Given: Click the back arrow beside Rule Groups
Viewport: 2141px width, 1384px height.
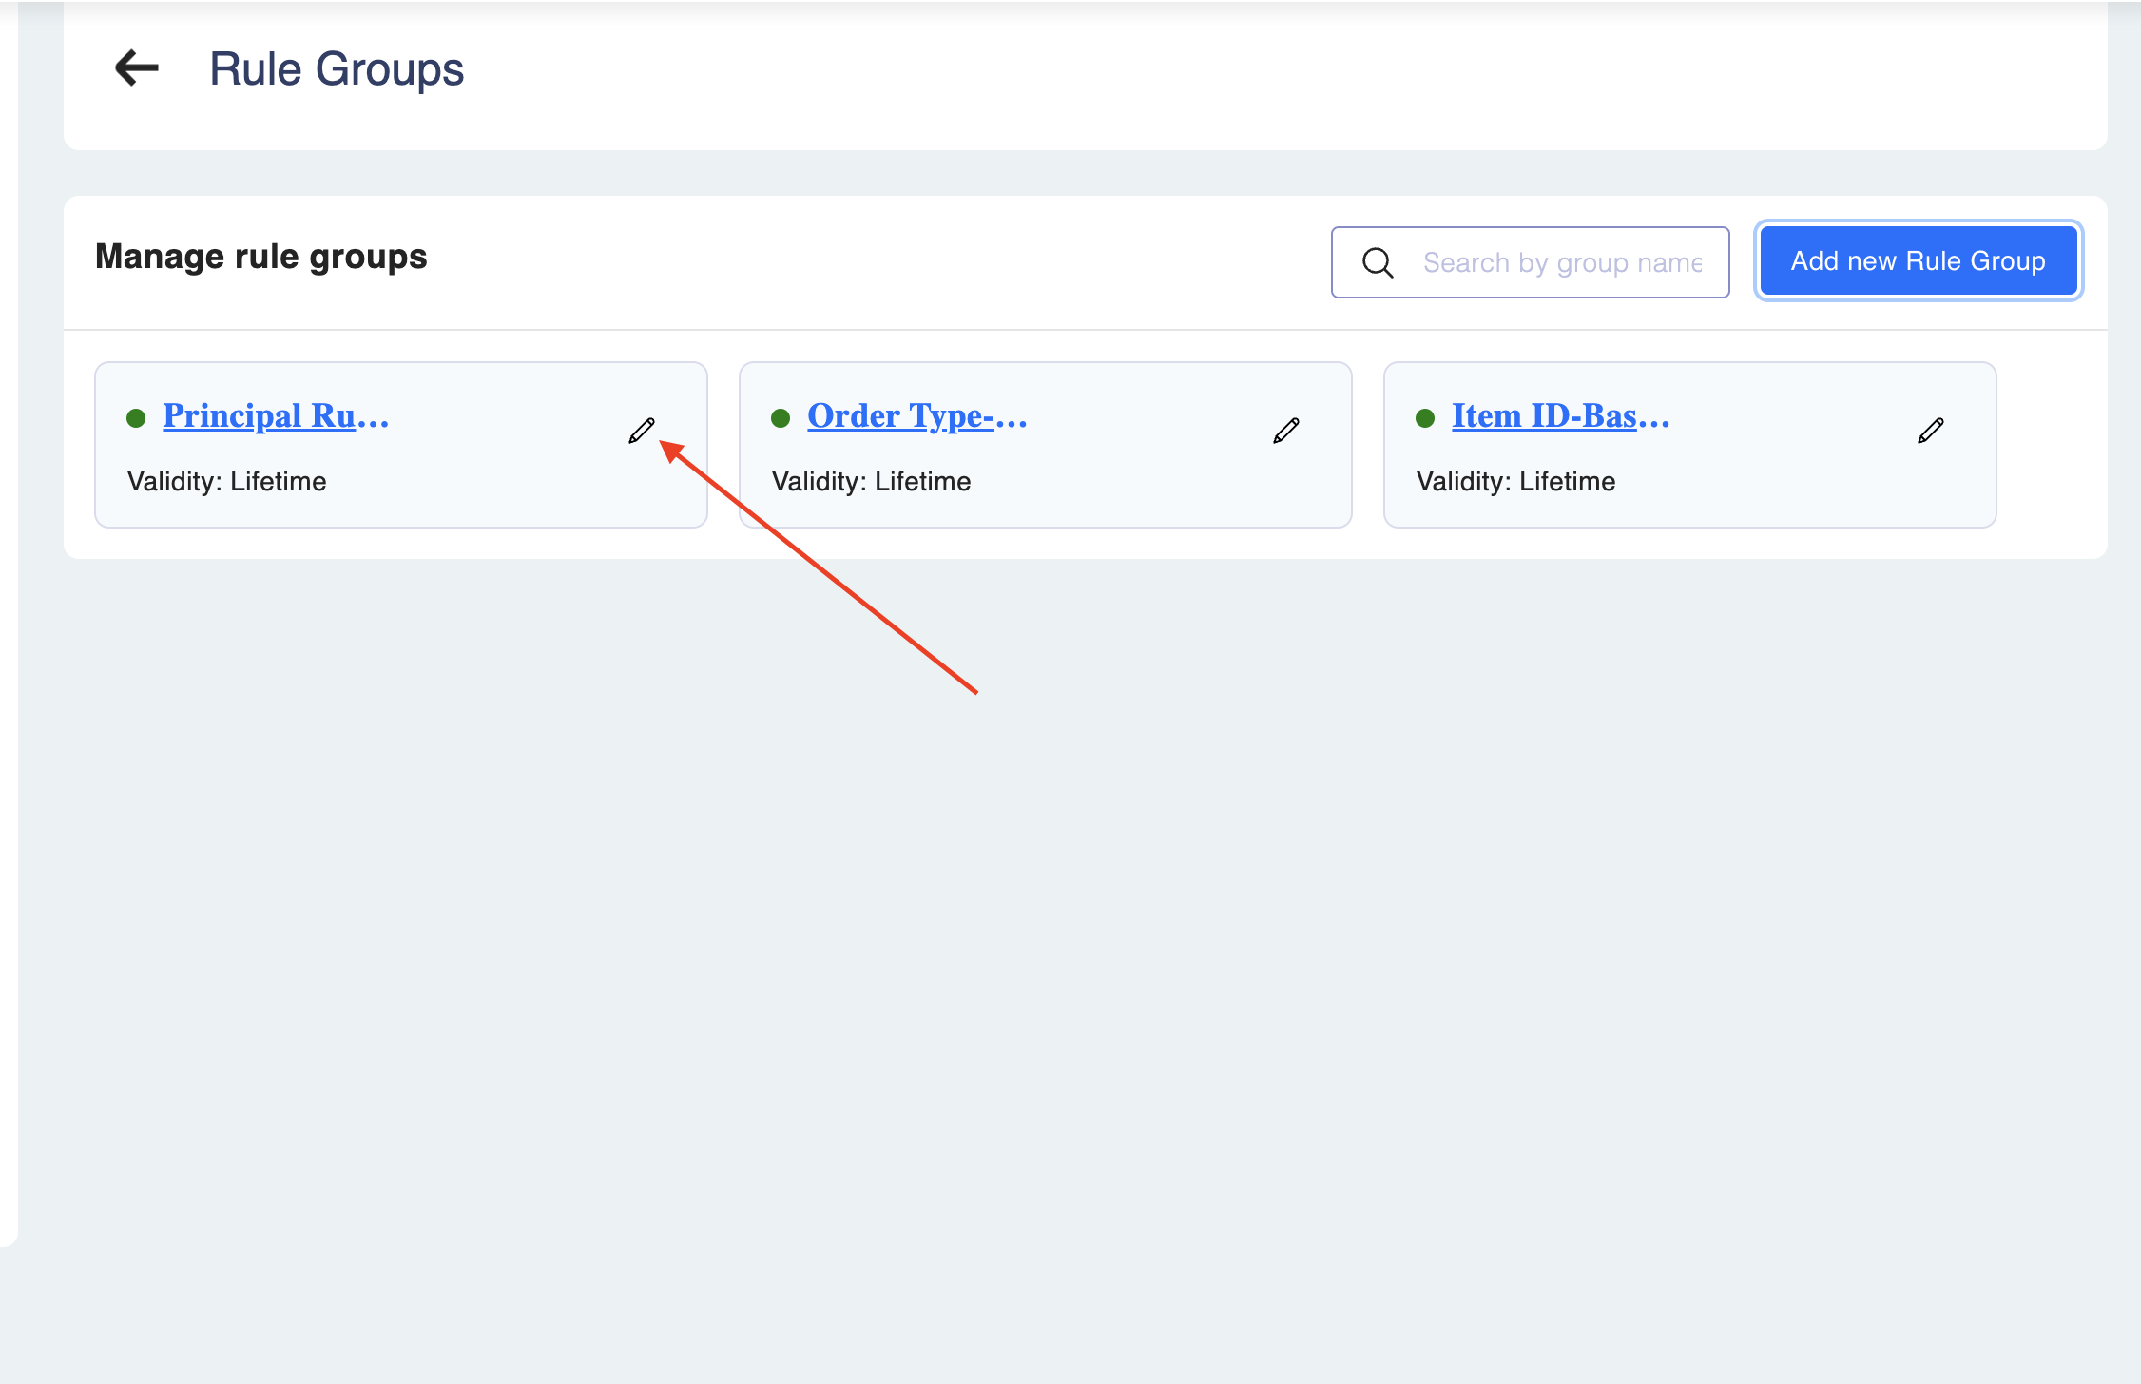Looking at the screenshot, I should (x=137, y=68).
